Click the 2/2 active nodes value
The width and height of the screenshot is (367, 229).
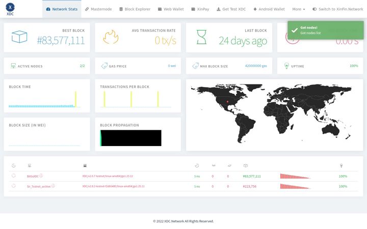82,66
